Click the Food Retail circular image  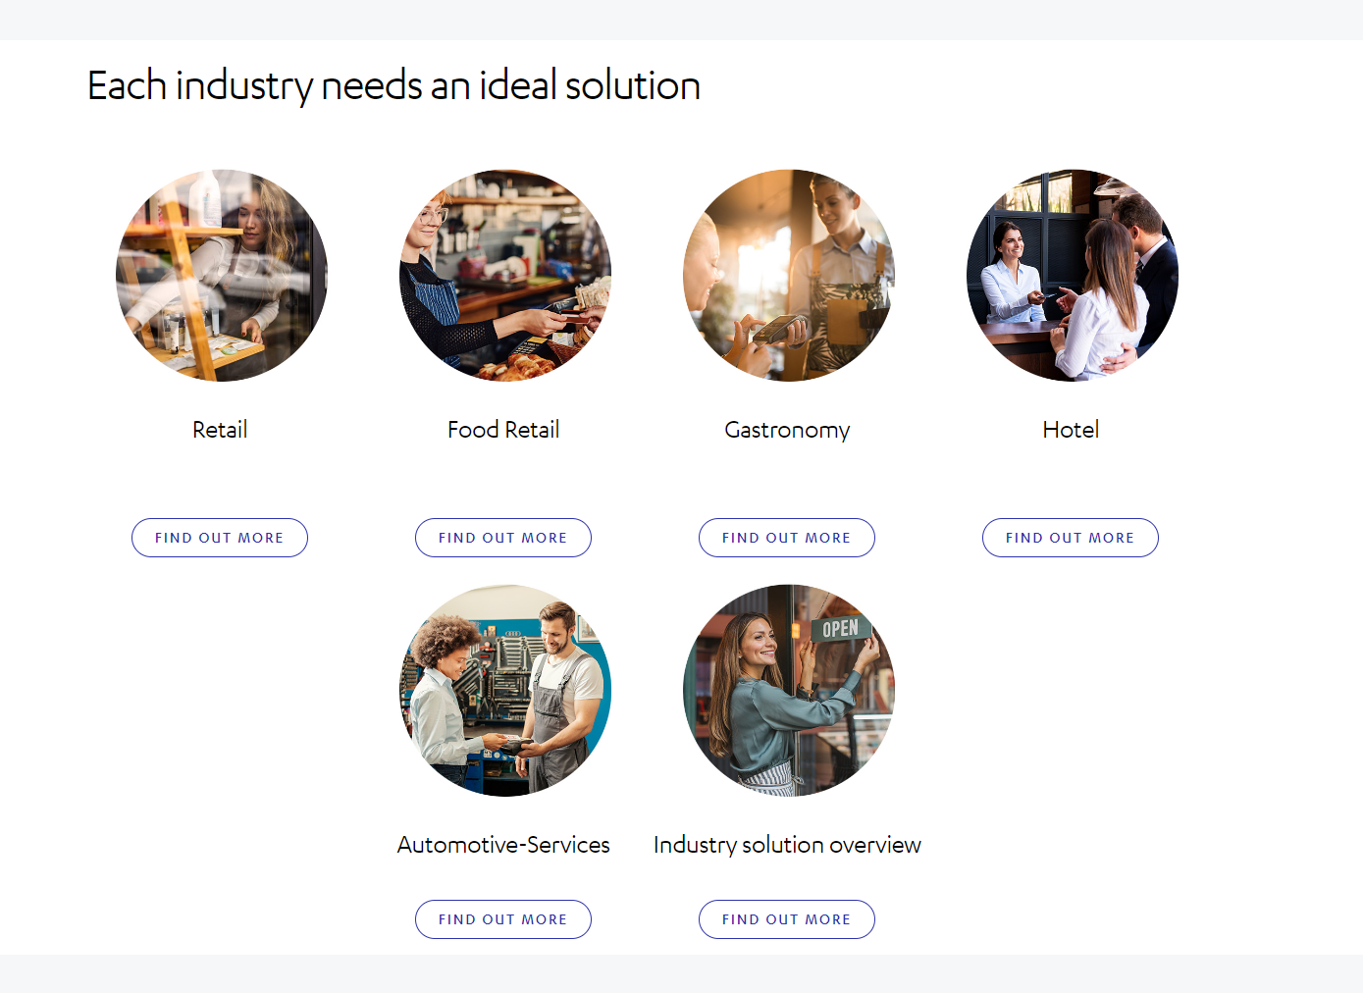505,276
